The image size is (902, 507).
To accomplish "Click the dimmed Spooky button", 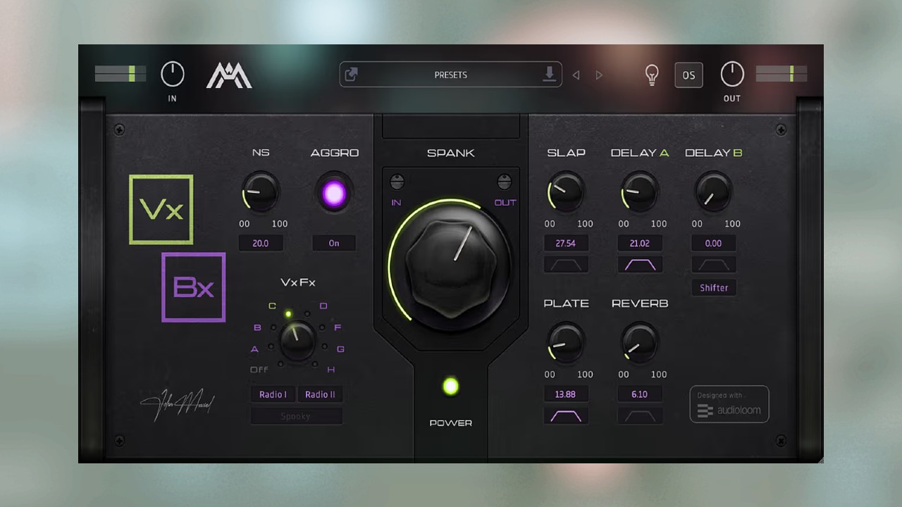I will click(296, 416).
